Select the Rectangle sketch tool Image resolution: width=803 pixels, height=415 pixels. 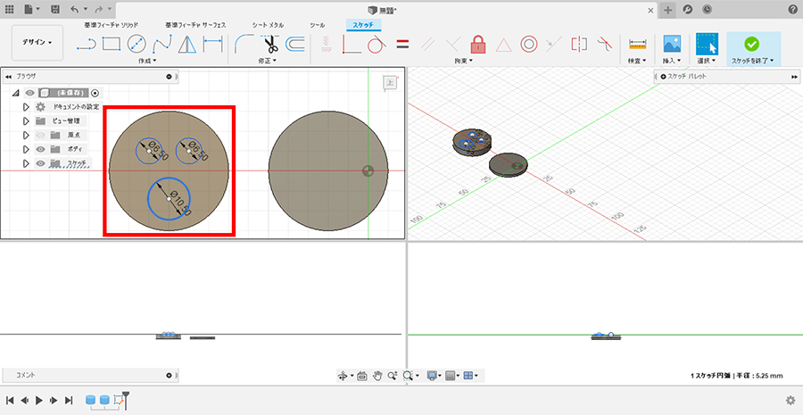tap(112, 43)
